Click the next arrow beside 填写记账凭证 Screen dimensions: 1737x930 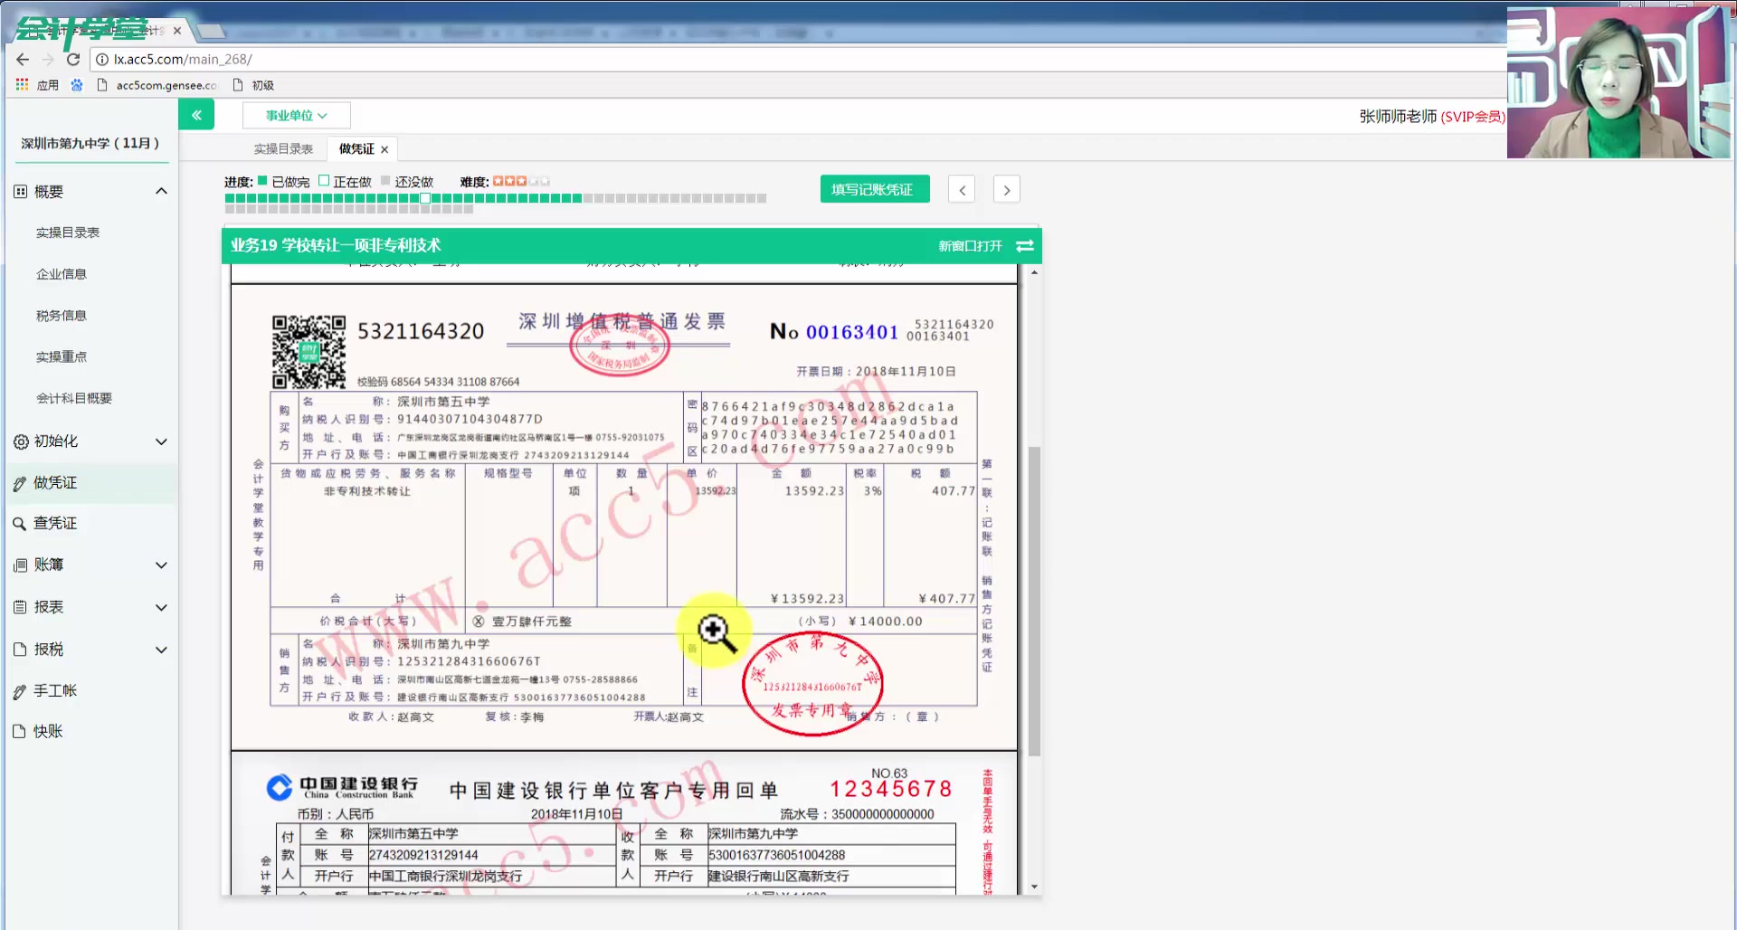pos(1006,188)
